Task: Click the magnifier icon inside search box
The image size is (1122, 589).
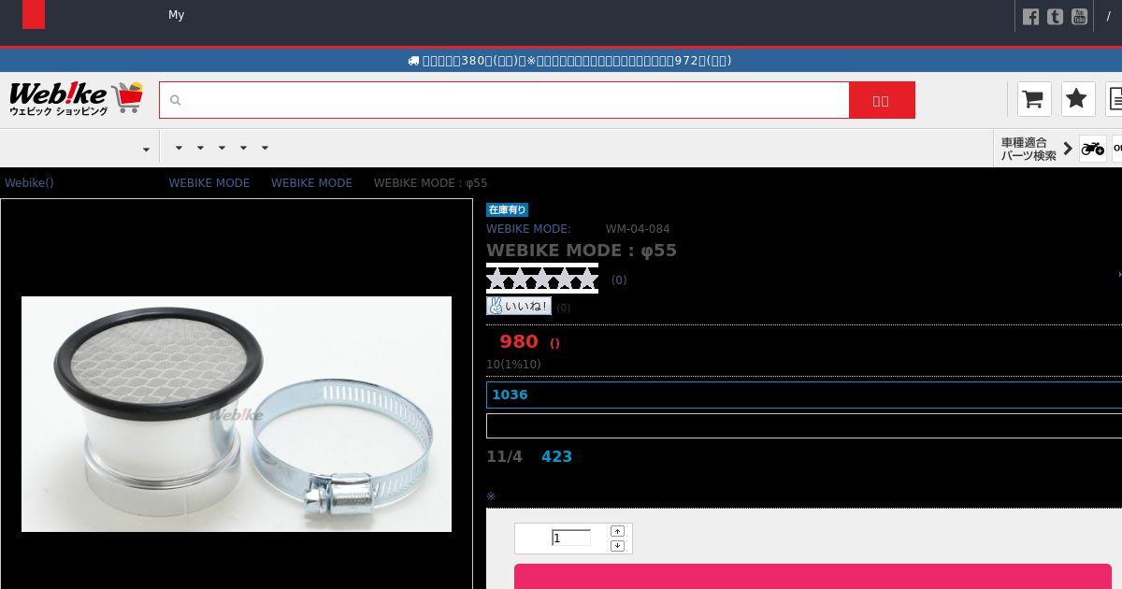Action: coord(175,100)
